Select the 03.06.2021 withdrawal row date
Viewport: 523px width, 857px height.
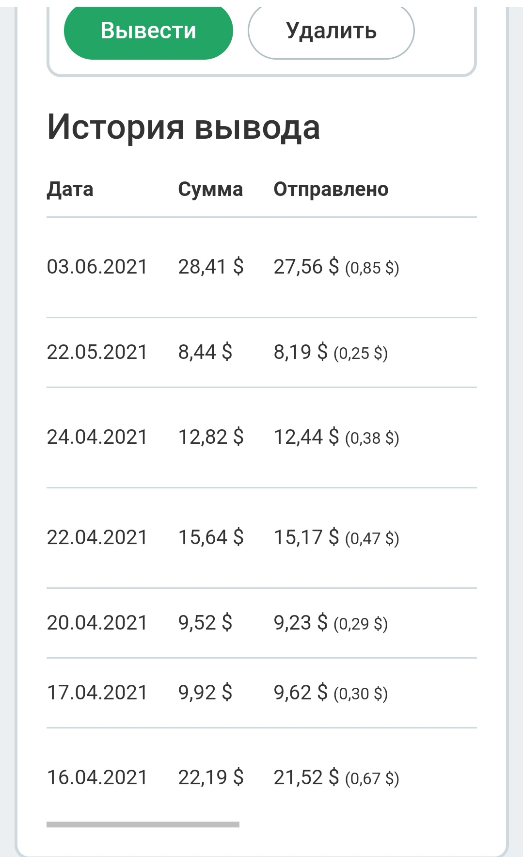[x=97, y=267]
